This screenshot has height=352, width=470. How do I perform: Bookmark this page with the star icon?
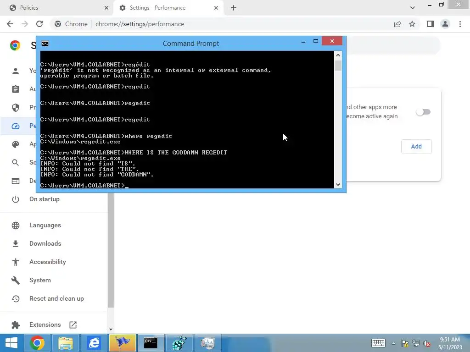coord(412,24)
